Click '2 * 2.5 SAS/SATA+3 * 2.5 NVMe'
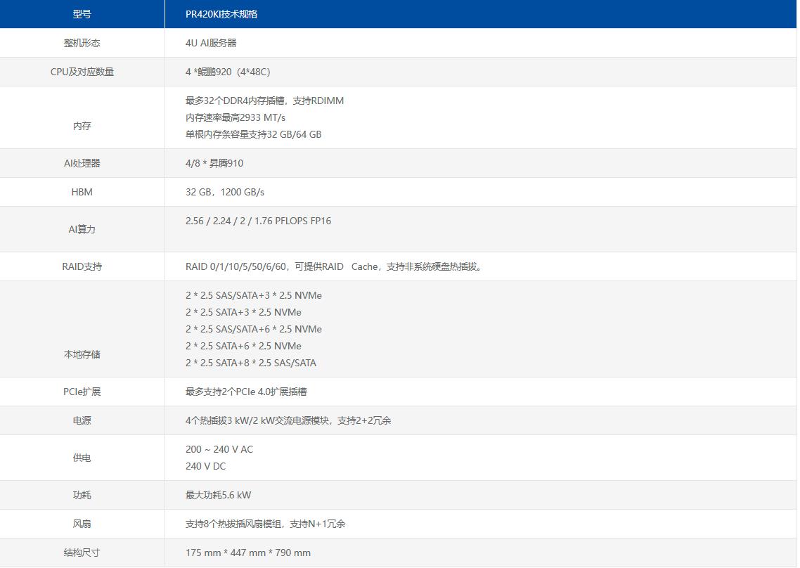This screenshot has width=800, height=568. pyautogui.click(x=254, y=295)
